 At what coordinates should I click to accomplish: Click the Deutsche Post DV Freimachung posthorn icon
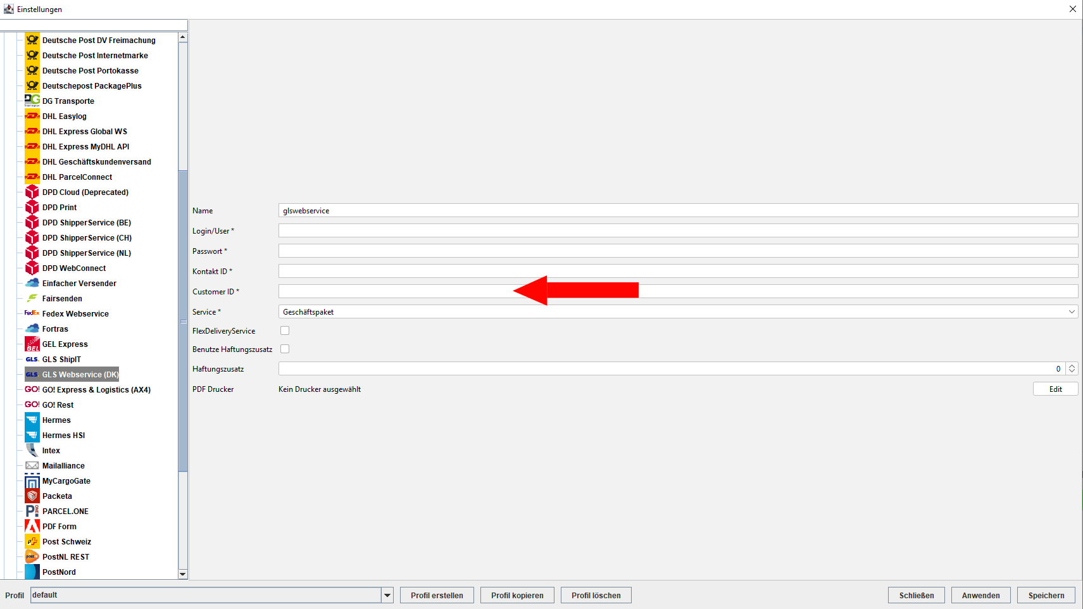32,40
